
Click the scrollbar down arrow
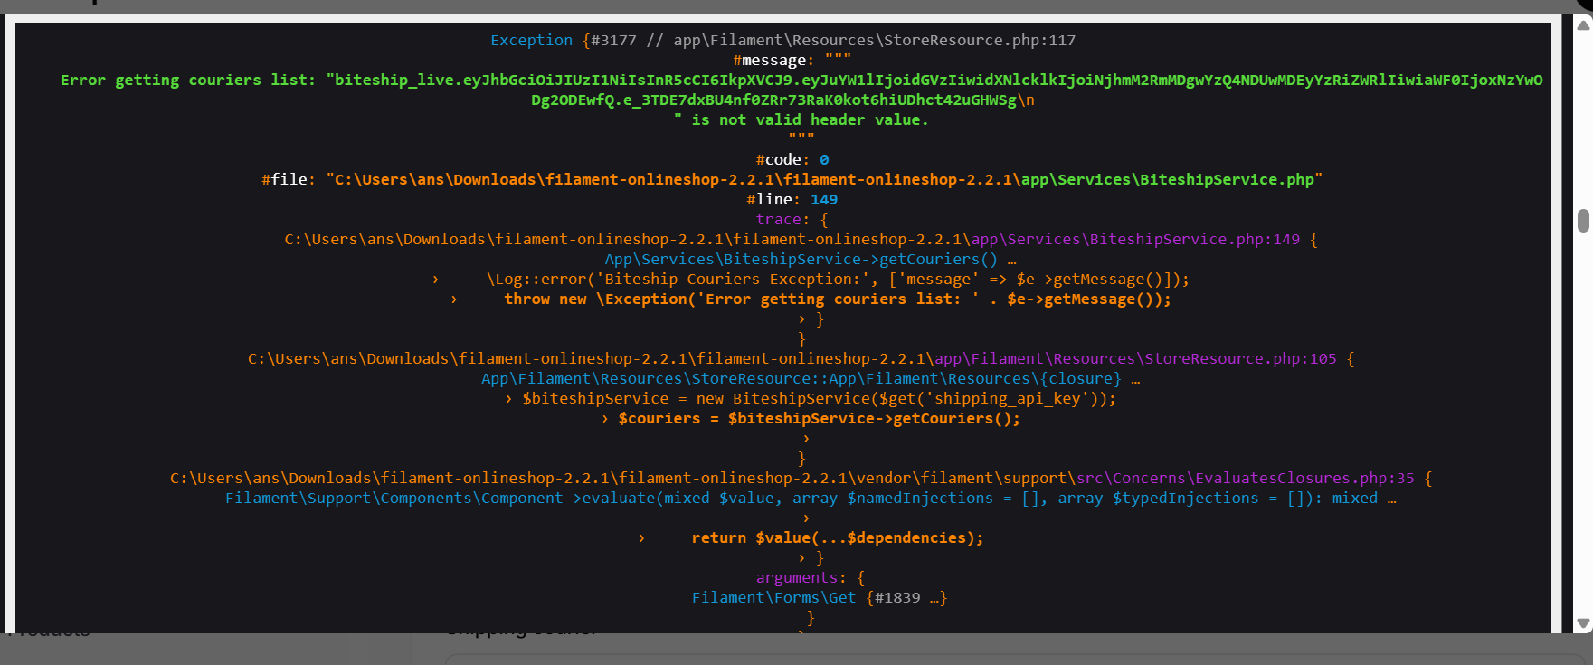click(1583, 623)
